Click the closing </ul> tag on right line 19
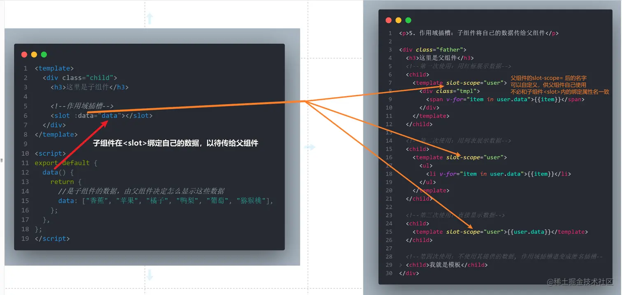This screenshot has width=622, height=295. tap(428, 182)
